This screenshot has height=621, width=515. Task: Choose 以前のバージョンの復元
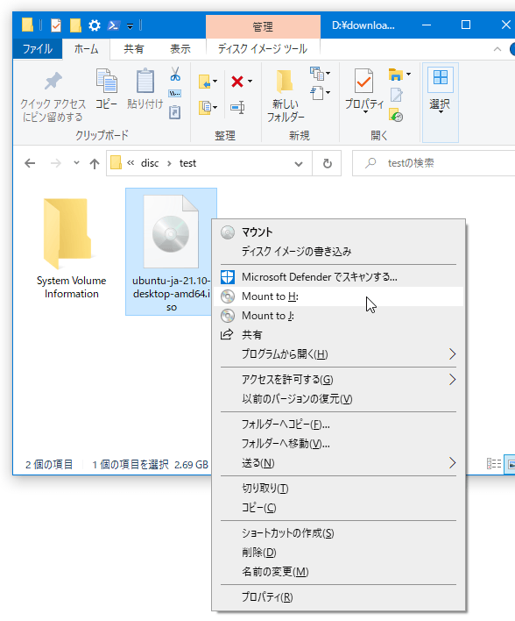click(338, 399)
